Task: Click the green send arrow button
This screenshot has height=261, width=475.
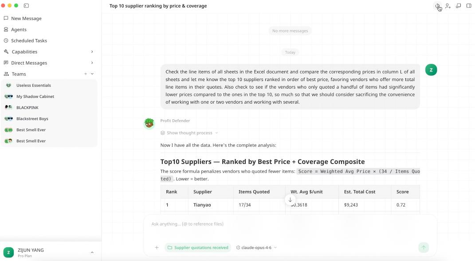Action: (424, 248)
